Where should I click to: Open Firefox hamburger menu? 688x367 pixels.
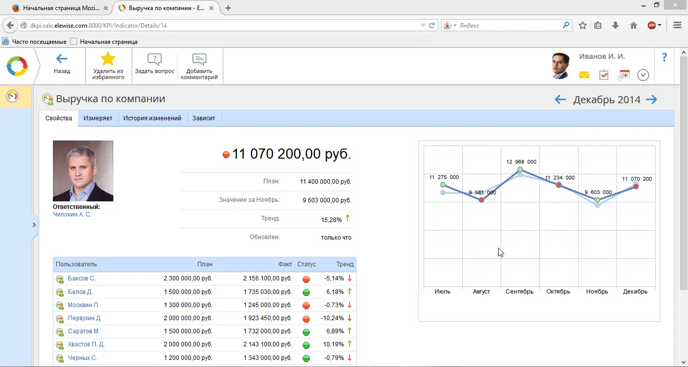point(677,25)
